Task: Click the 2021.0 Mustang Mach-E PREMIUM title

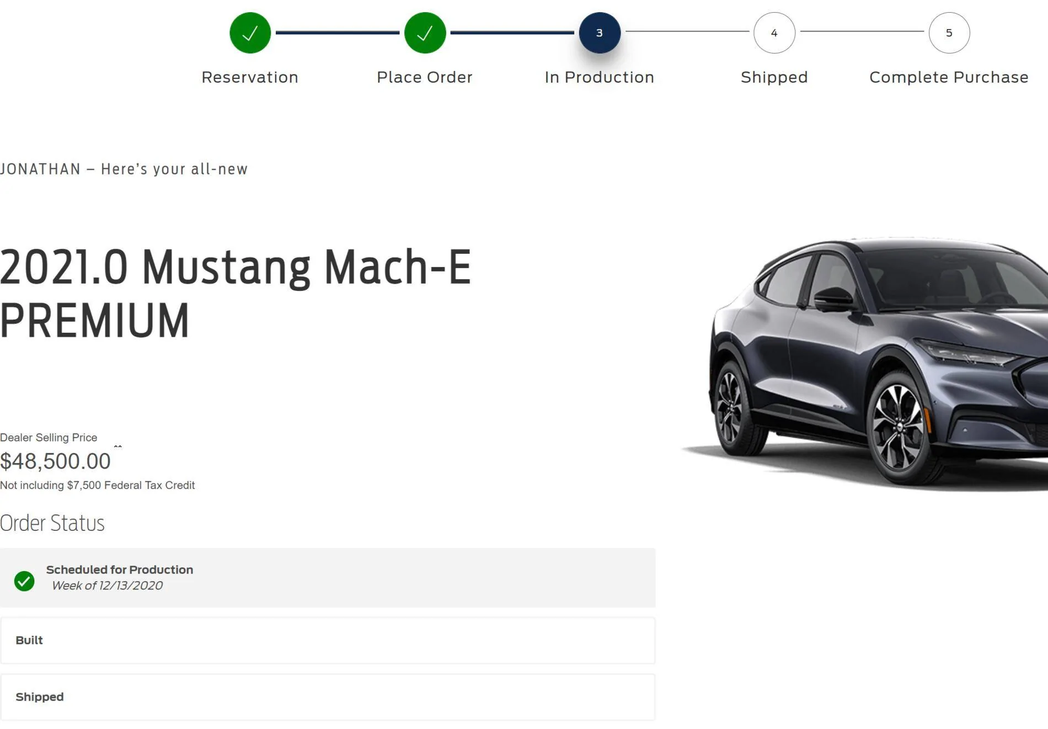Action: pyautogui.click(x=236, y=293)
